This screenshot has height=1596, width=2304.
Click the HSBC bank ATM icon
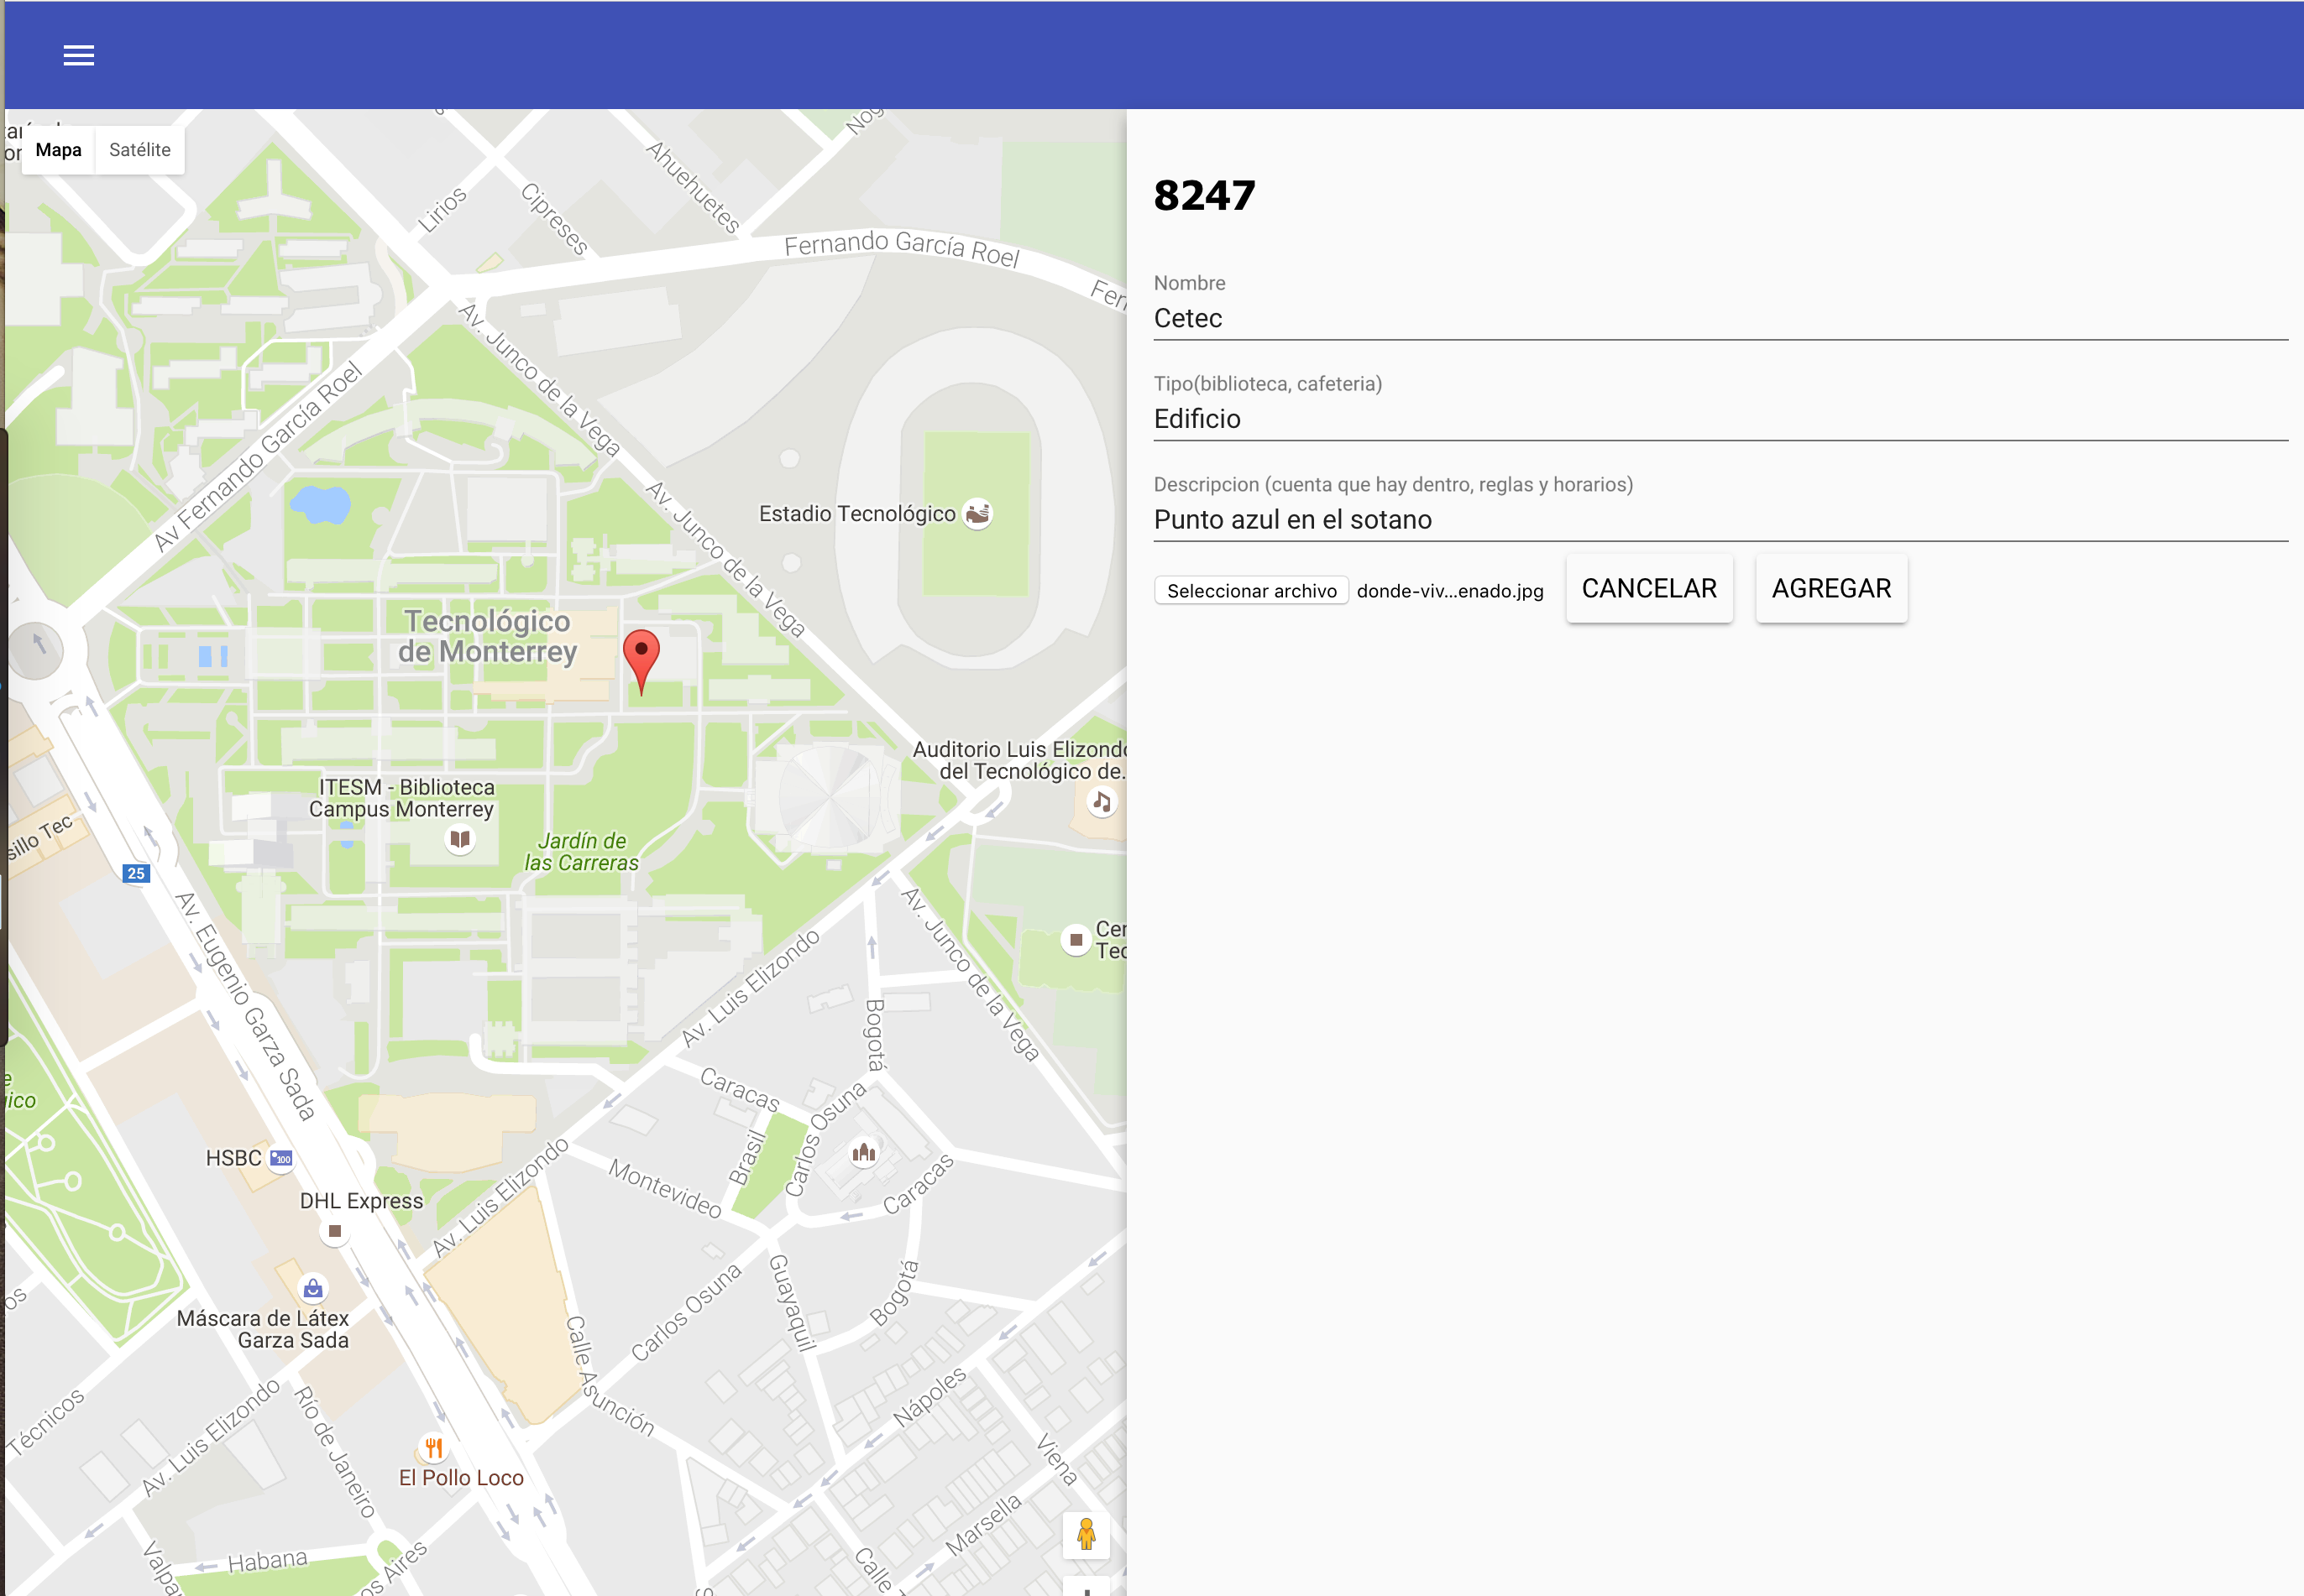point(281,1159)
